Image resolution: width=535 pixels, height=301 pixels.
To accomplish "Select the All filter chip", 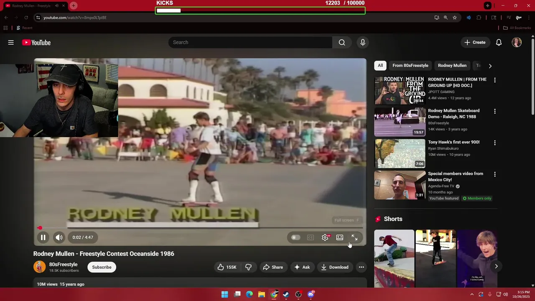I will coord(380,65).
